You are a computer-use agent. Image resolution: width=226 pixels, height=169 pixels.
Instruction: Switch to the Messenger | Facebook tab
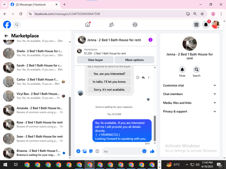tap(34, 5)
